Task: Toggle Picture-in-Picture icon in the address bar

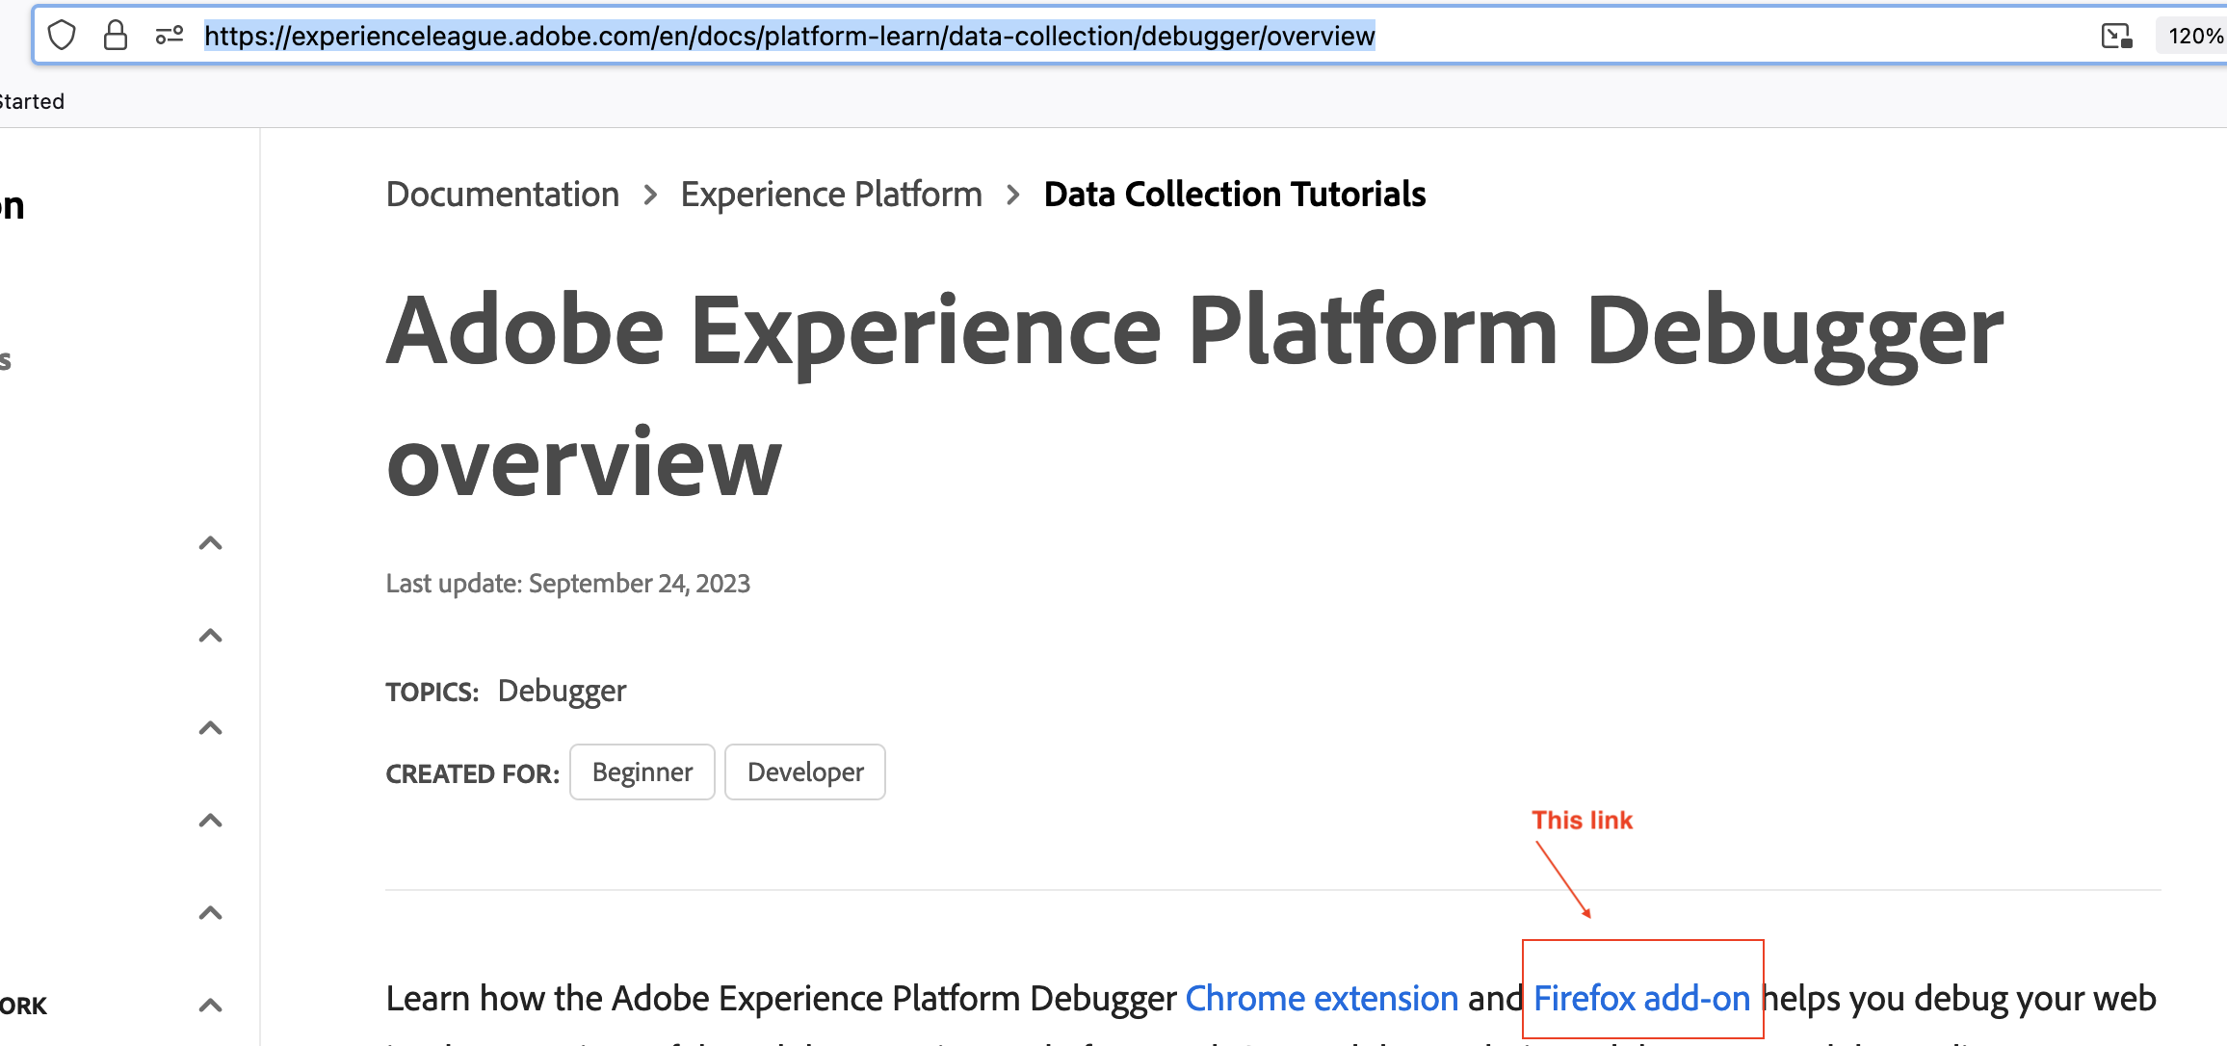Action: (x=2116, y=36)
